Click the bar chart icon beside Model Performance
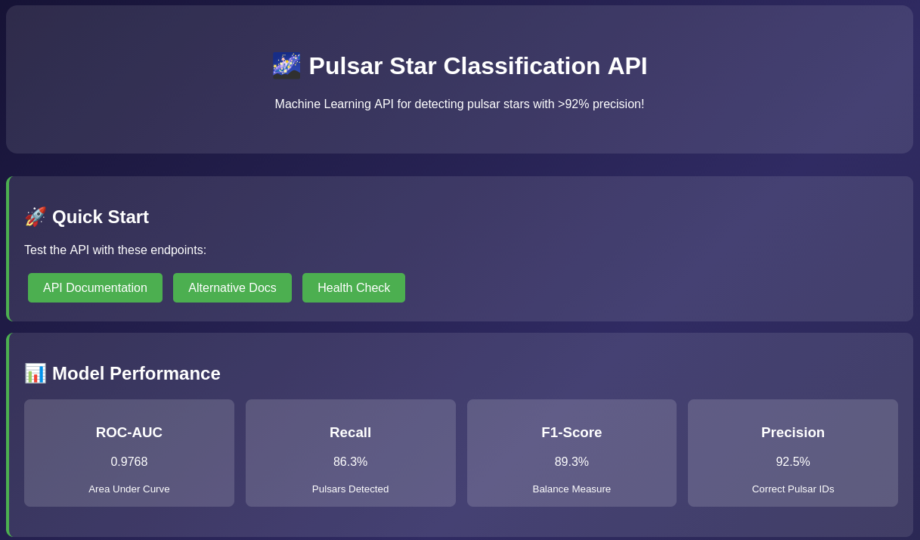Screen dimensions: 920x540 point(36,374)
